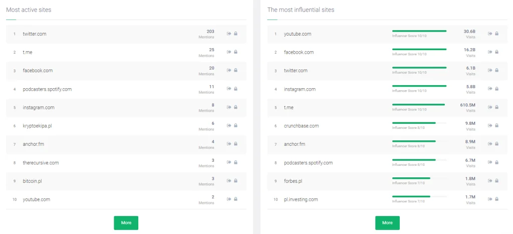Click More under Most active sites

[x=126, y=223]
